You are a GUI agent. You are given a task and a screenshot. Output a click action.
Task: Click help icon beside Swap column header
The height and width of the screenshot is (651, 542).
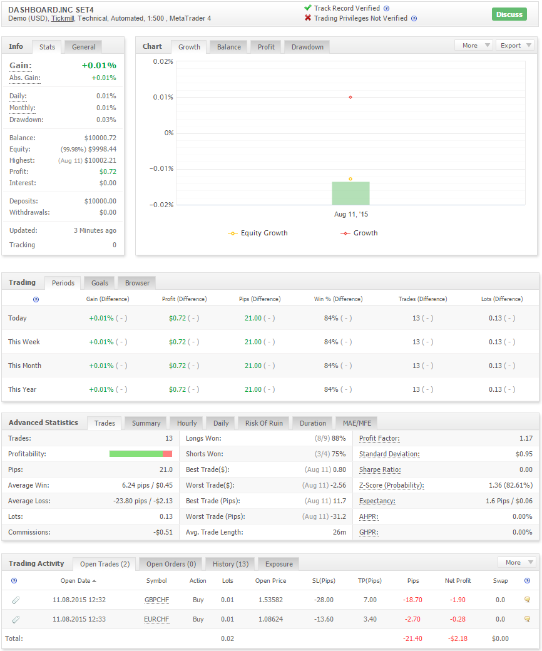click(x=527, y=581)
